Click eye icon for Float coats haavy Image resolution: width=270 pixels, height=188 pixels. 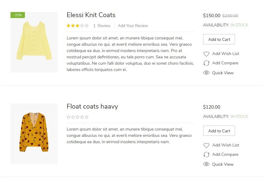click(x=206, y=164)
